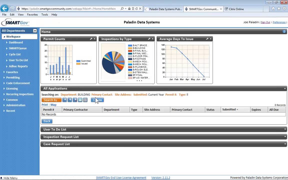Click the Print link

[45, 105]
